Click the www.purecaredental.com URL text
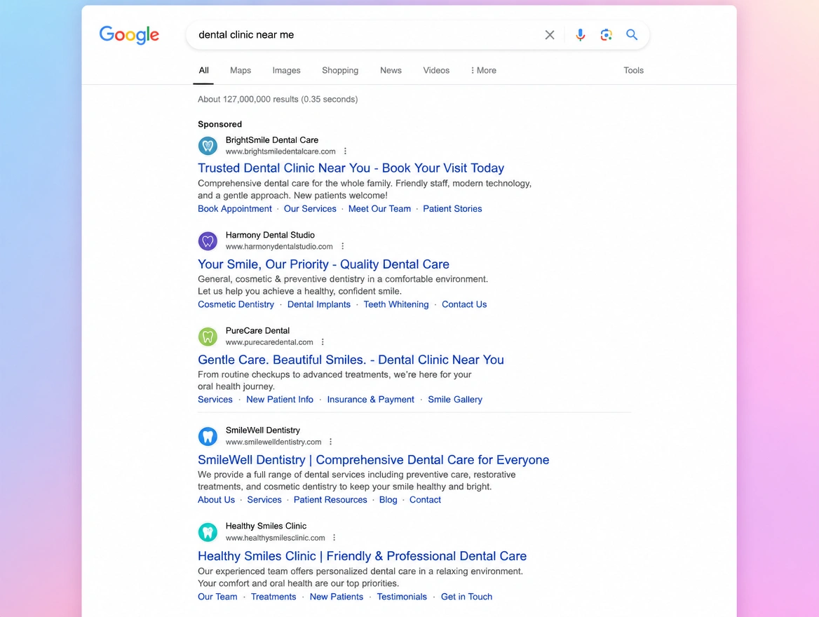The height and width of the screenshot is (617, 819). pyautogui.click(x=269, y=342)
